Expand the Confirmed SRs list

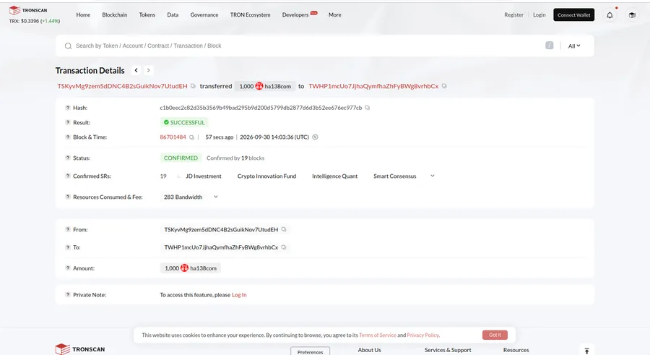(433, 176)
